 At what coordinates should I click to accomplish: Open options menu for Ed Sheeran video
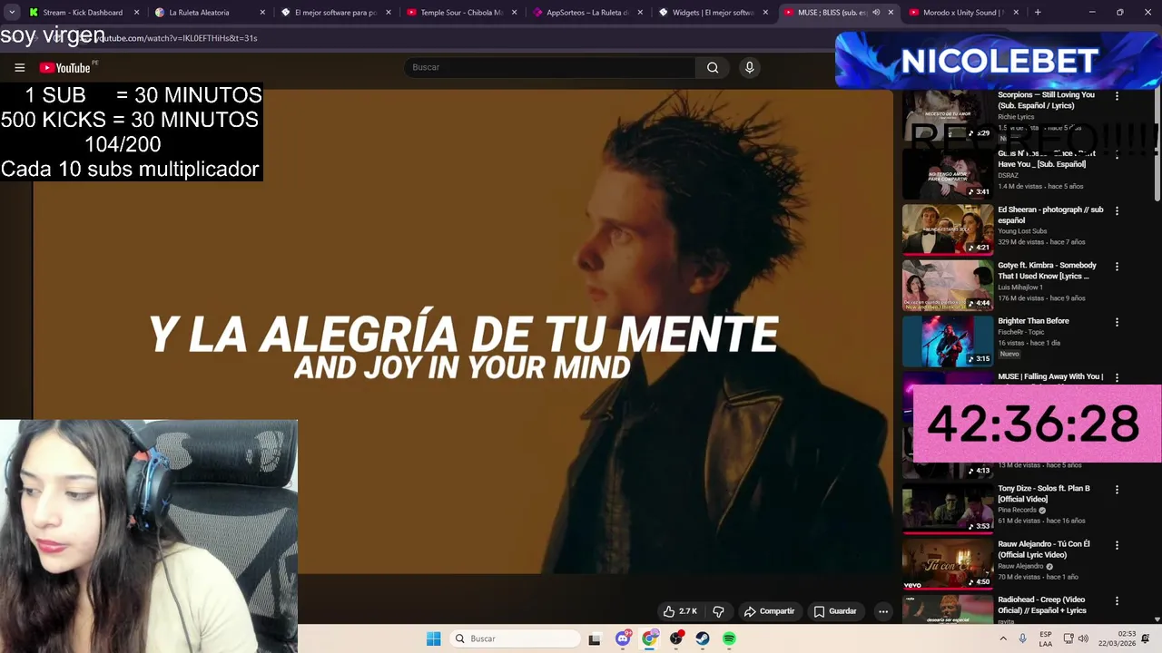(x=1117, y=210)
